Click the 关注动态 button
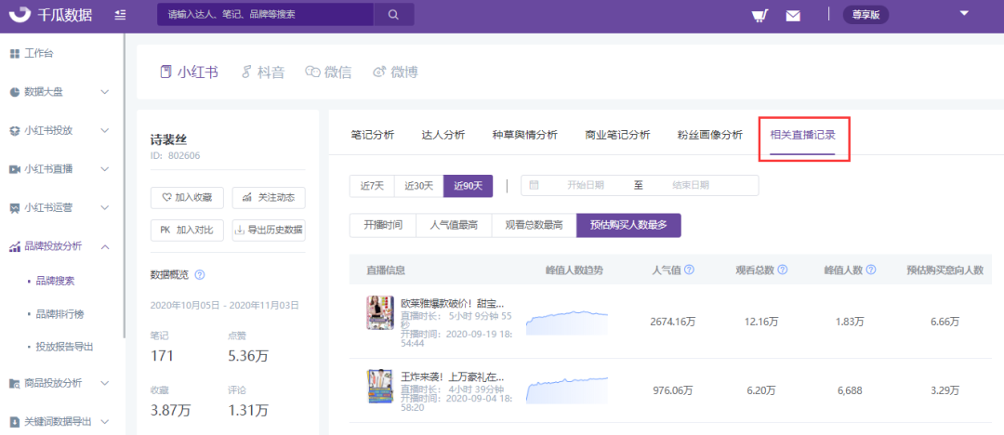This screenshot has height=435, width=1004. coord(269,198)
